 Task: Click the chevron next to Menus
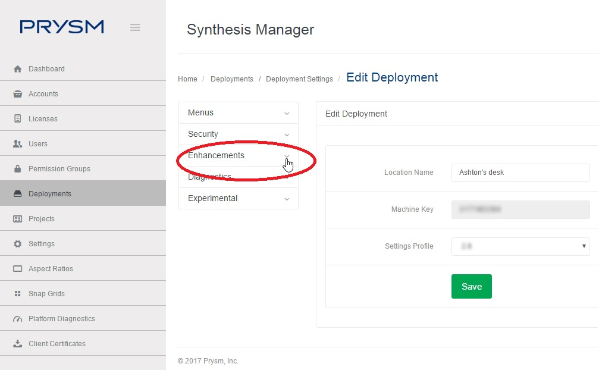[x=287, y=114]
